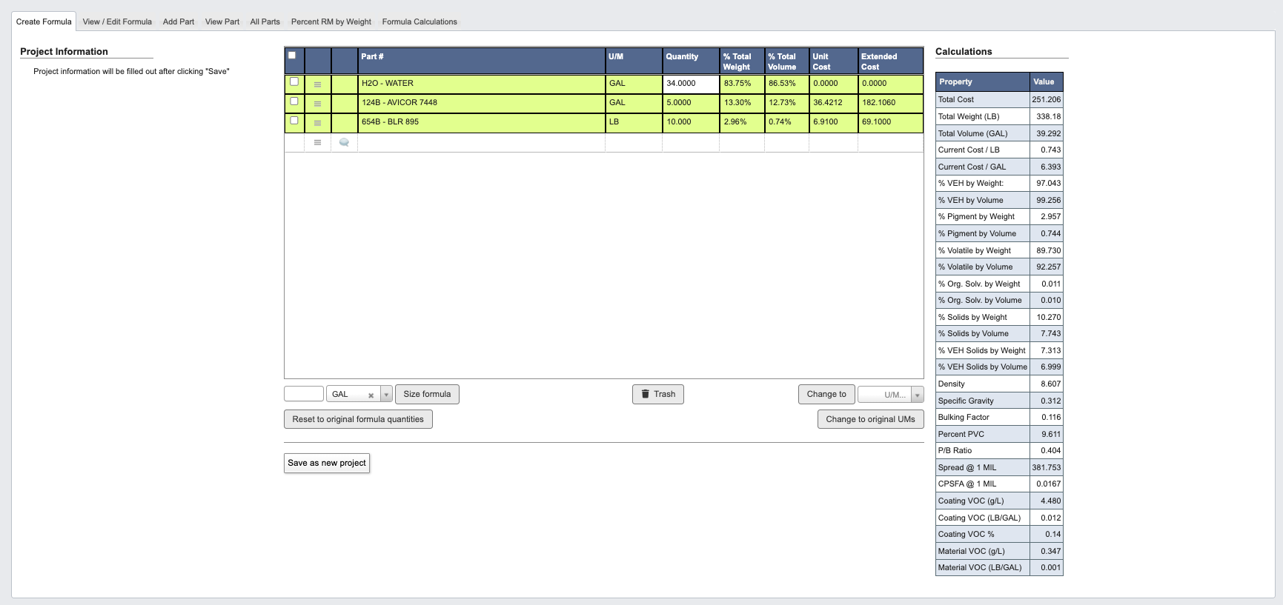Toggle the select-all checkbox in table header
Image resolution: width=1283 pixels, height=605 pixels.
292,56
